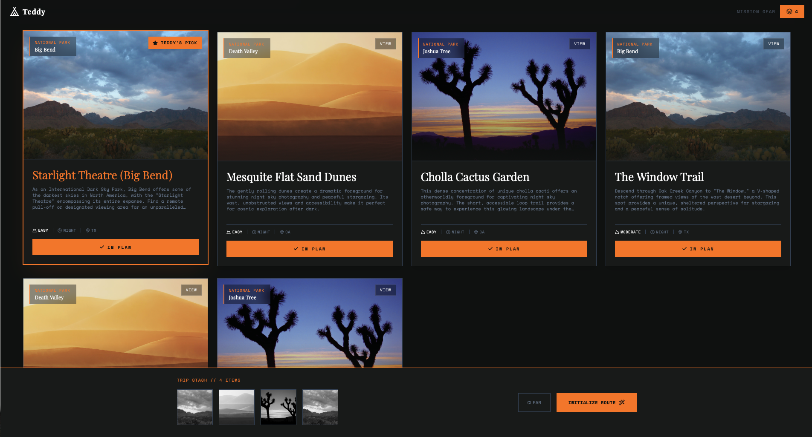Click the dice icon inside Initialize Route button
Image resolution: width=812 pixels, height=437 pixels.
click(x=622, y=402)
